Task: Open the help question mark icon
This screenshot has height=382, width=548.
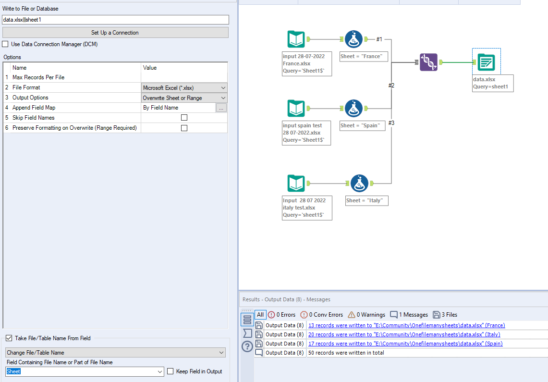Action: pos(247,347)
